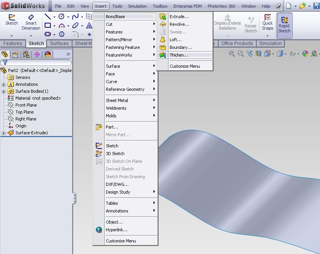Open the Surface submenu entry
This screenshot has height=254, width=320.
(x=125, y=66)
